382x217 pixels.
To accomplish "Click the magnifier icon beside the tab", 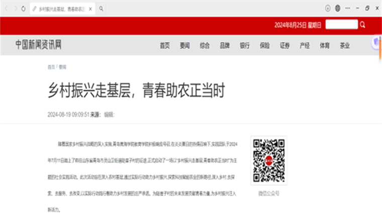I will coord(101,9).
